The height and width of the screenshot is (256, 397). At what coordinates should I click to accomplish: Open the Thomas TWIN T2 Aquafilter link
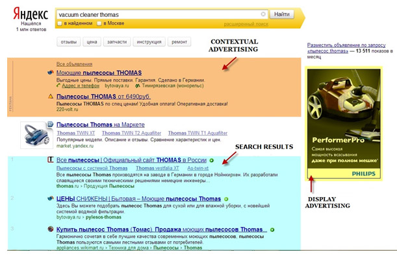(131, 133)
